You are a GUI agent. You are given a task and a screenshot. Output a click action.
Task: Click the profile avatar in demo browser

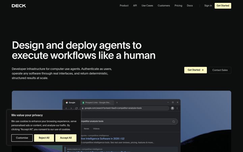tap(172, 108)
